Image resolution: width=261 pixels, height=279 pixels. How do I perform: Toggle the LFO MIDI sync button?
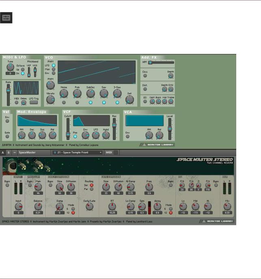tap(17, 102)
